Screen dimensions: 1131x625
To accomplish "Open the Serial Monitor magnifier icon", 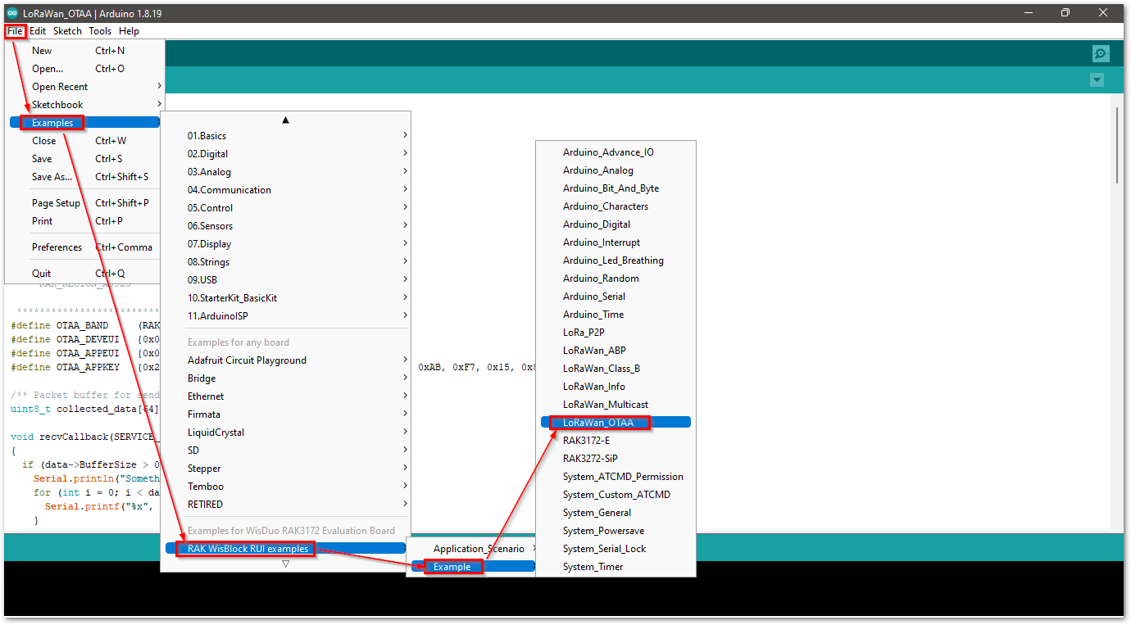I will (x=1100, y=54).
